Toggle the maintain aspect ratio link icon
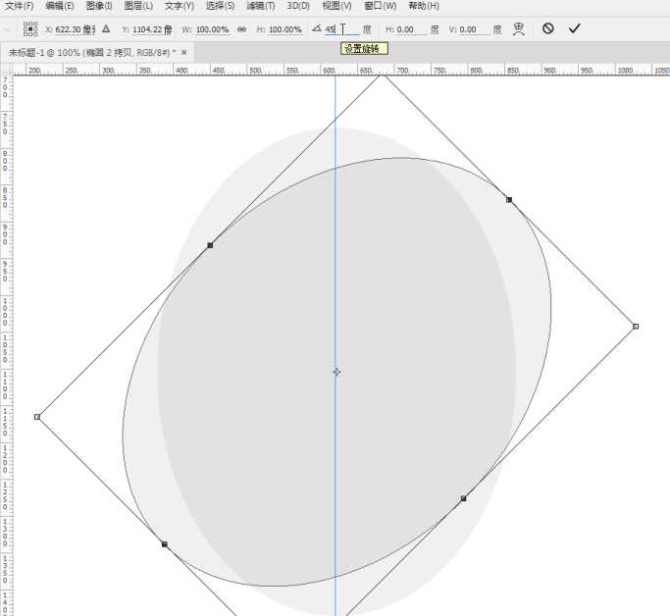 pos(241,29)
